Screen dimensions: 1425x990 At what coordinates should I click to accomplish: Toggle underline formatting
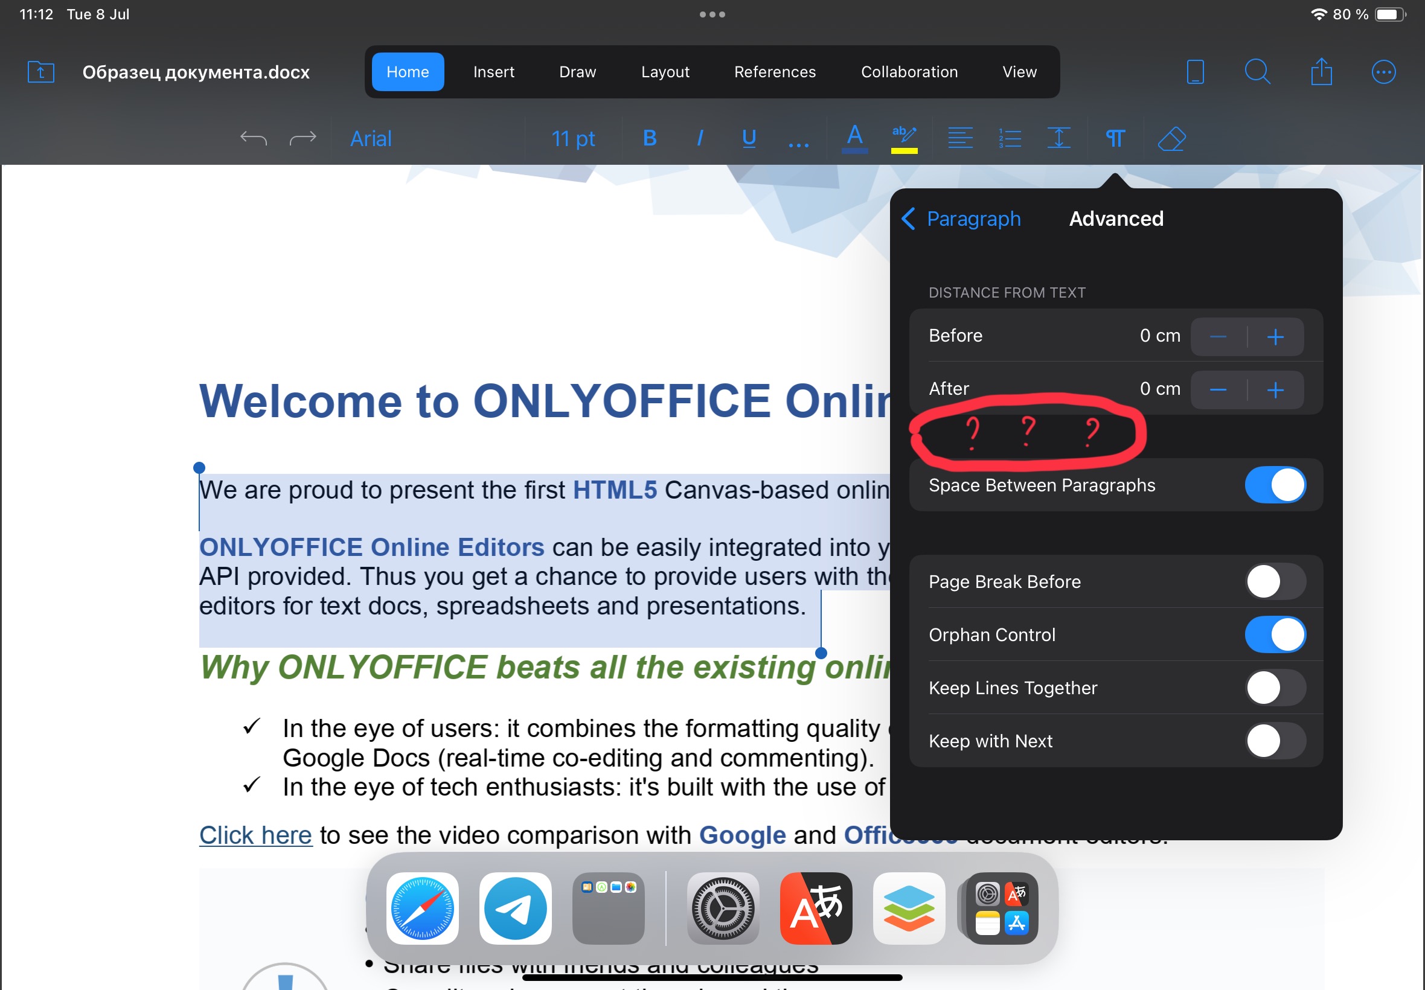point(749,138)
